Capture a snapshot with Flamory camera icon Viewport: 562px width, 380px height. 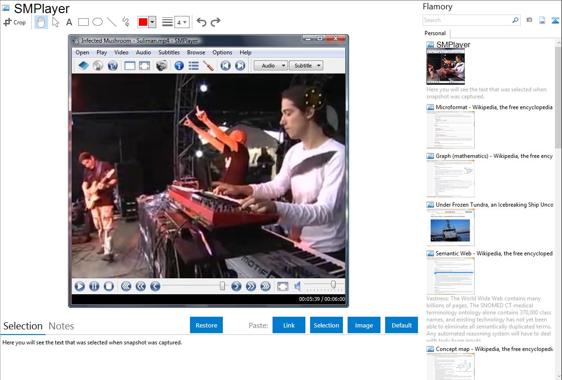[x=529, y=20]
